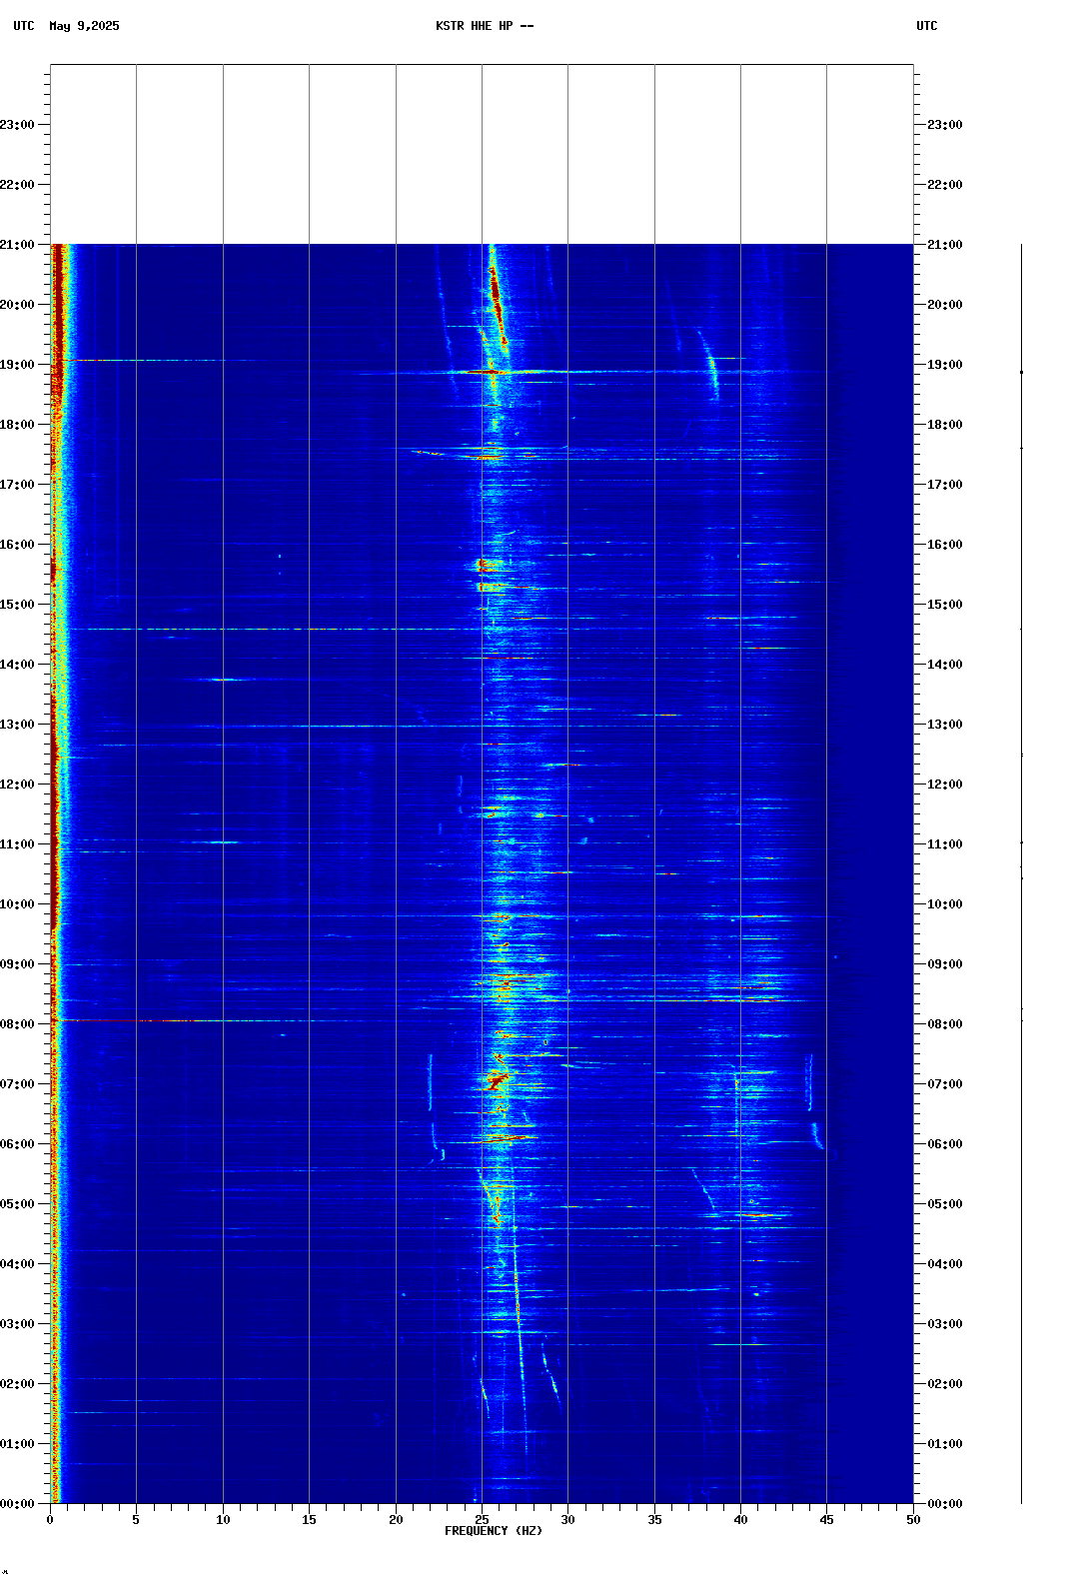Image resolution: width=1065 pixels, height=1583 pixels.
Task: Click "22:00" on the right time axis
Action: pos(945,185)
